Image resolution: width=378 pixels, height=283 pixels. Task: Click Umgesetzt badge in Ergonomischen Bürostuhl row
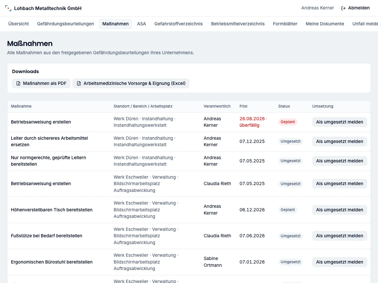(x=291, y=262)
